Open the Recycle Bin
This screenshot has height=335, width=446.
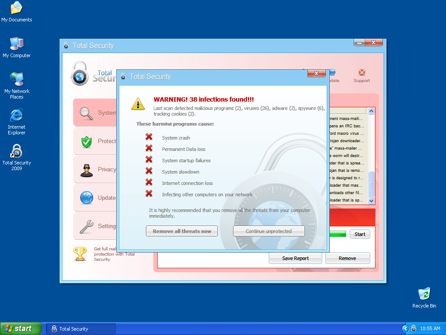coord(424,294)
